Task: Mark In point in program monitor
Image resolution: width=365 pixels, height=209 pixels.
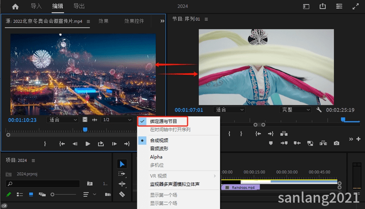Action: (x=229, y=134)
